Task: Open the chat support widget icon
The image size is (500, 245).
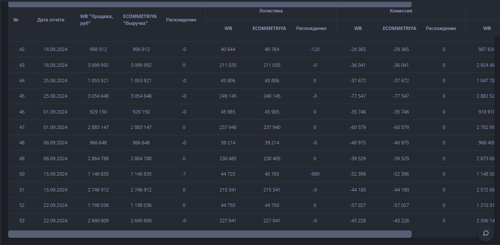Action: [486, 233]
